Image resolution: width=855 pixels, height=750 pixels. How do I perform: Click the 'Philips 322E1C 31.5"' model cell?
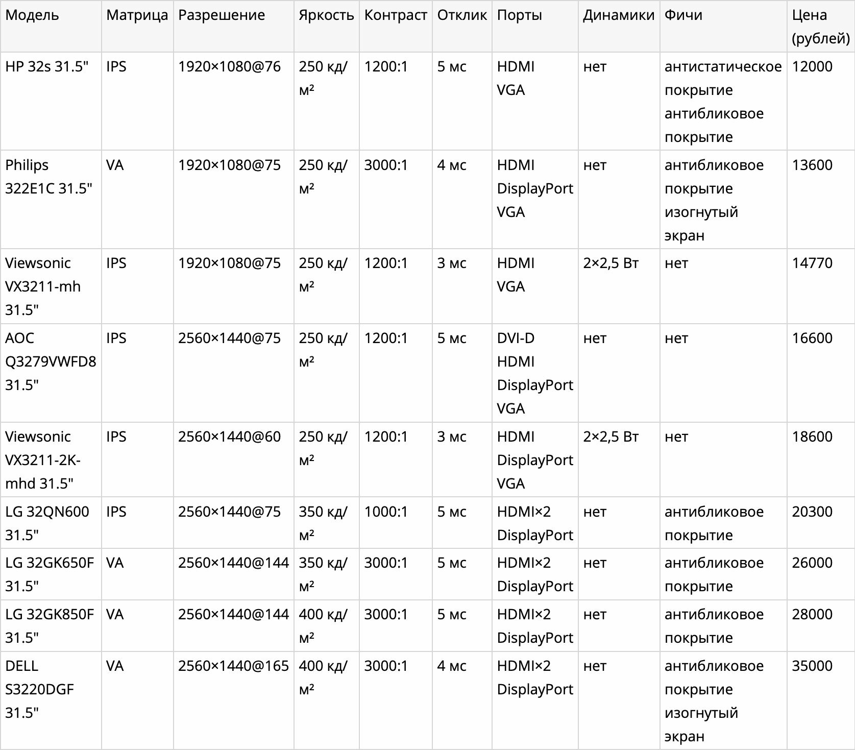(x=51, y=200)
